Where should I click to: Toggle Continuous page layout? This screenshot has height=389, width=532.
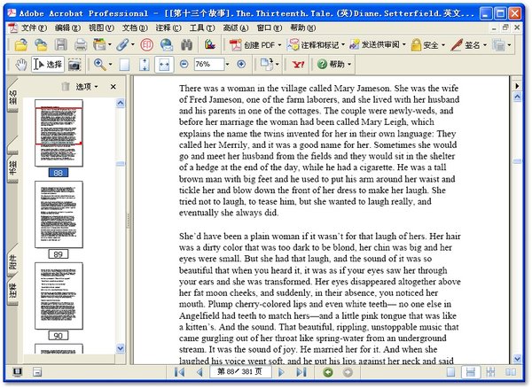(471, 372)
